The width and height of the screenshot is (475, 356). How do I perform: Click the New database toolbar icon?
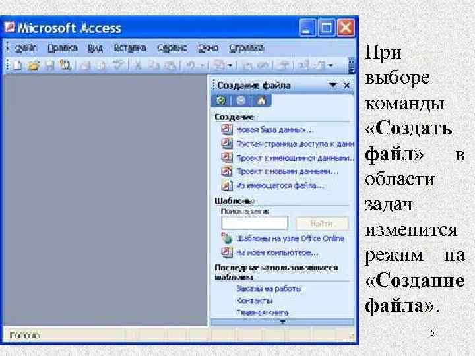coord(17,65)
